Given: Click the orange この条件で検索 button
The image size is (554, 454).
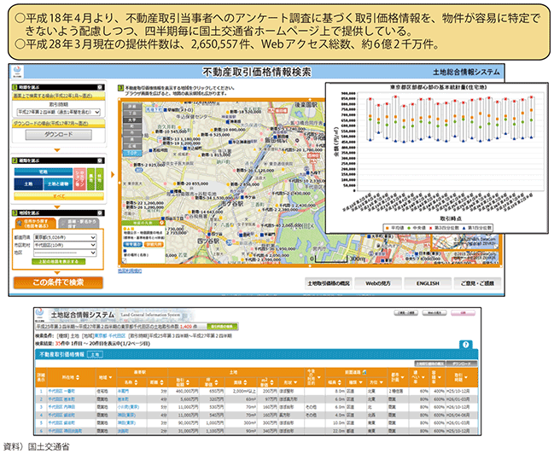Looking at the screenshot, I should point(58,282).
